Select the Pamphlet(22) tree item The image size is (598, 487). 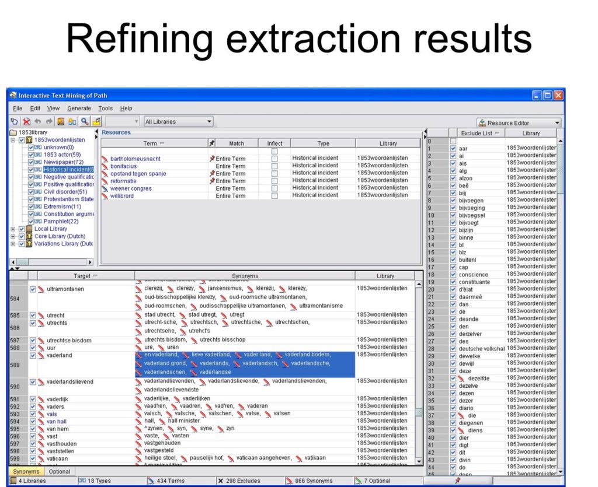point(61,222)
